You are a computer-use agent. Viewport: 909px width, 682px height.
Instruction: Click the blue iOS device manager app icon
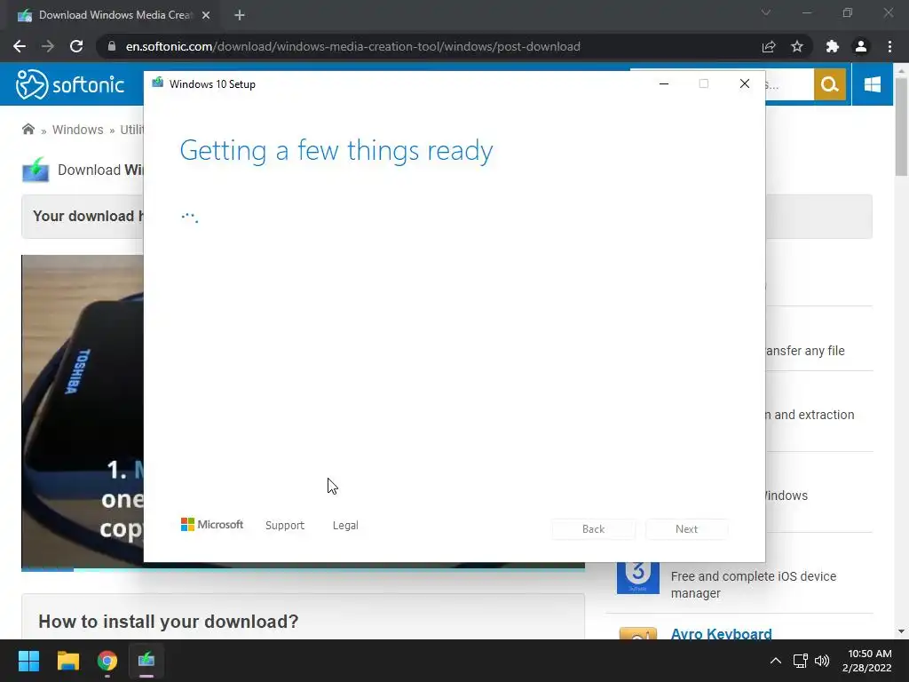638,577
